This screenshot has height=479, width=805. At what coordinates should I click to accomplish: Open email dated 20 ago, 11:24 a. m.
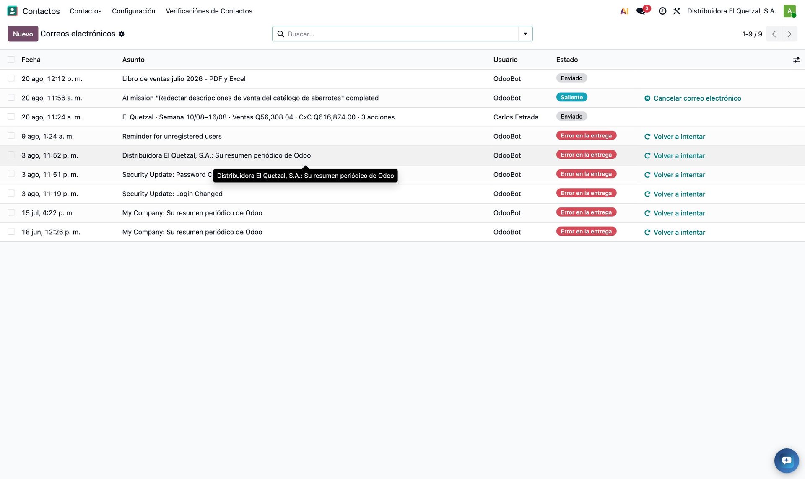52,117
